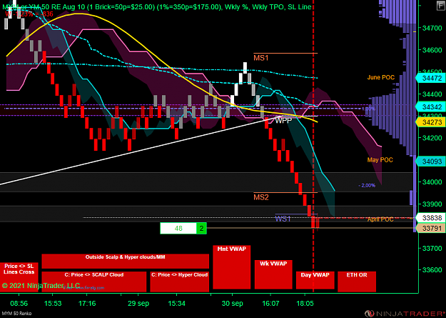Click the 33700 price axis label
This screenshot has height=318, width=446.
coord(432,248)
